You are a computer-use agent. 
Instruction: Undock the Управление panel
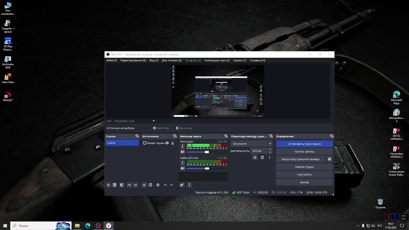pyautogui.click(x=332, y=136)
